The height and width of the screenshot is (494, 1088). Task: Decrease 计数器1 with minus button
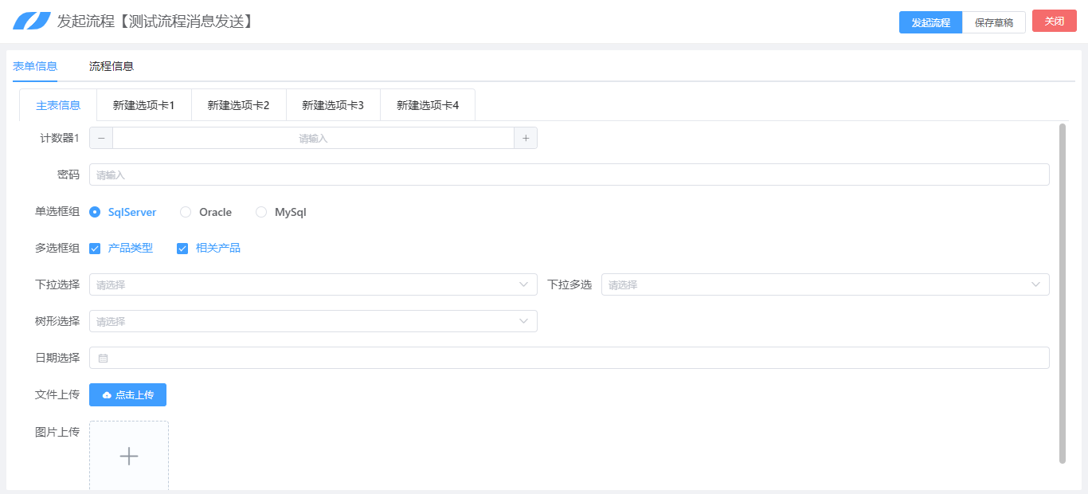pyautogui.click(x=101, y=138)
